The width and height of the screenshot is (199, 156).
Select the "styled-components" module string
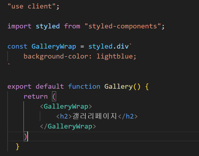click(x=123, y=26)
